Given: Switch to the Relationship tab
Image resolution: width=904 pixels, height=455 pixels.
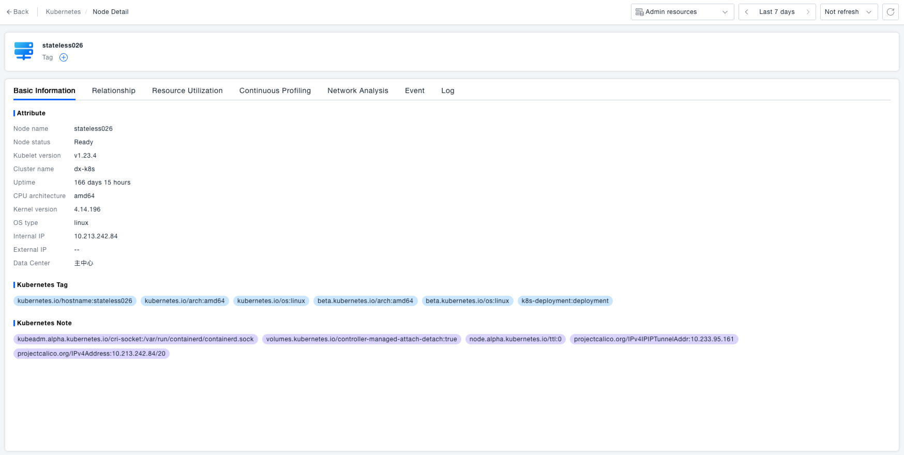Looking at the screenshot, I should 114,90.
